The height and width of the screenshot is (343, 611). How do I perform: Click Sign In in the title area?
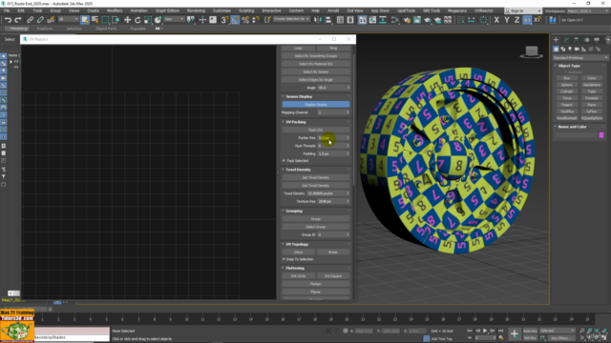pos(516,10)
